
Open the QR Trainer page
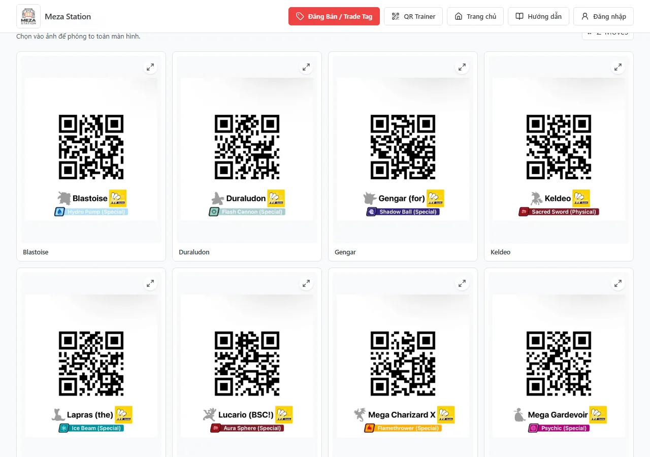click(x=413, y=16)
